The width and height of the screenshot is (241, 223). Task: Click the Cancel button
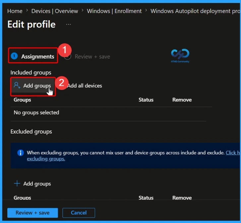79,213
